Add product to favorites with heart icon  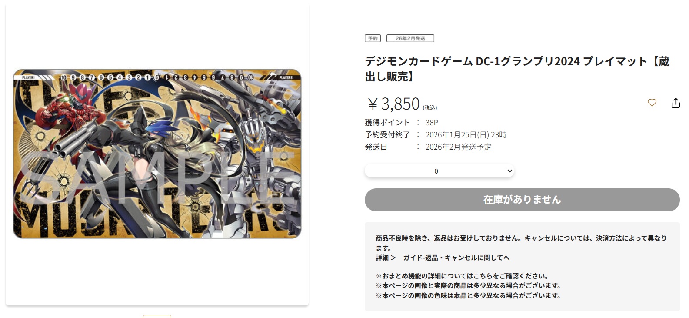(x=652, y=103)
